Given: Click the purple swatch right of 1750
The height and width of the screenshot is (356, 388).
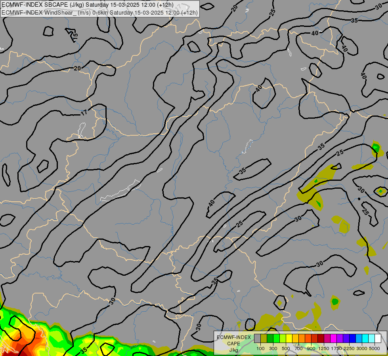Looking at the screenshot, I should (340, 339).
